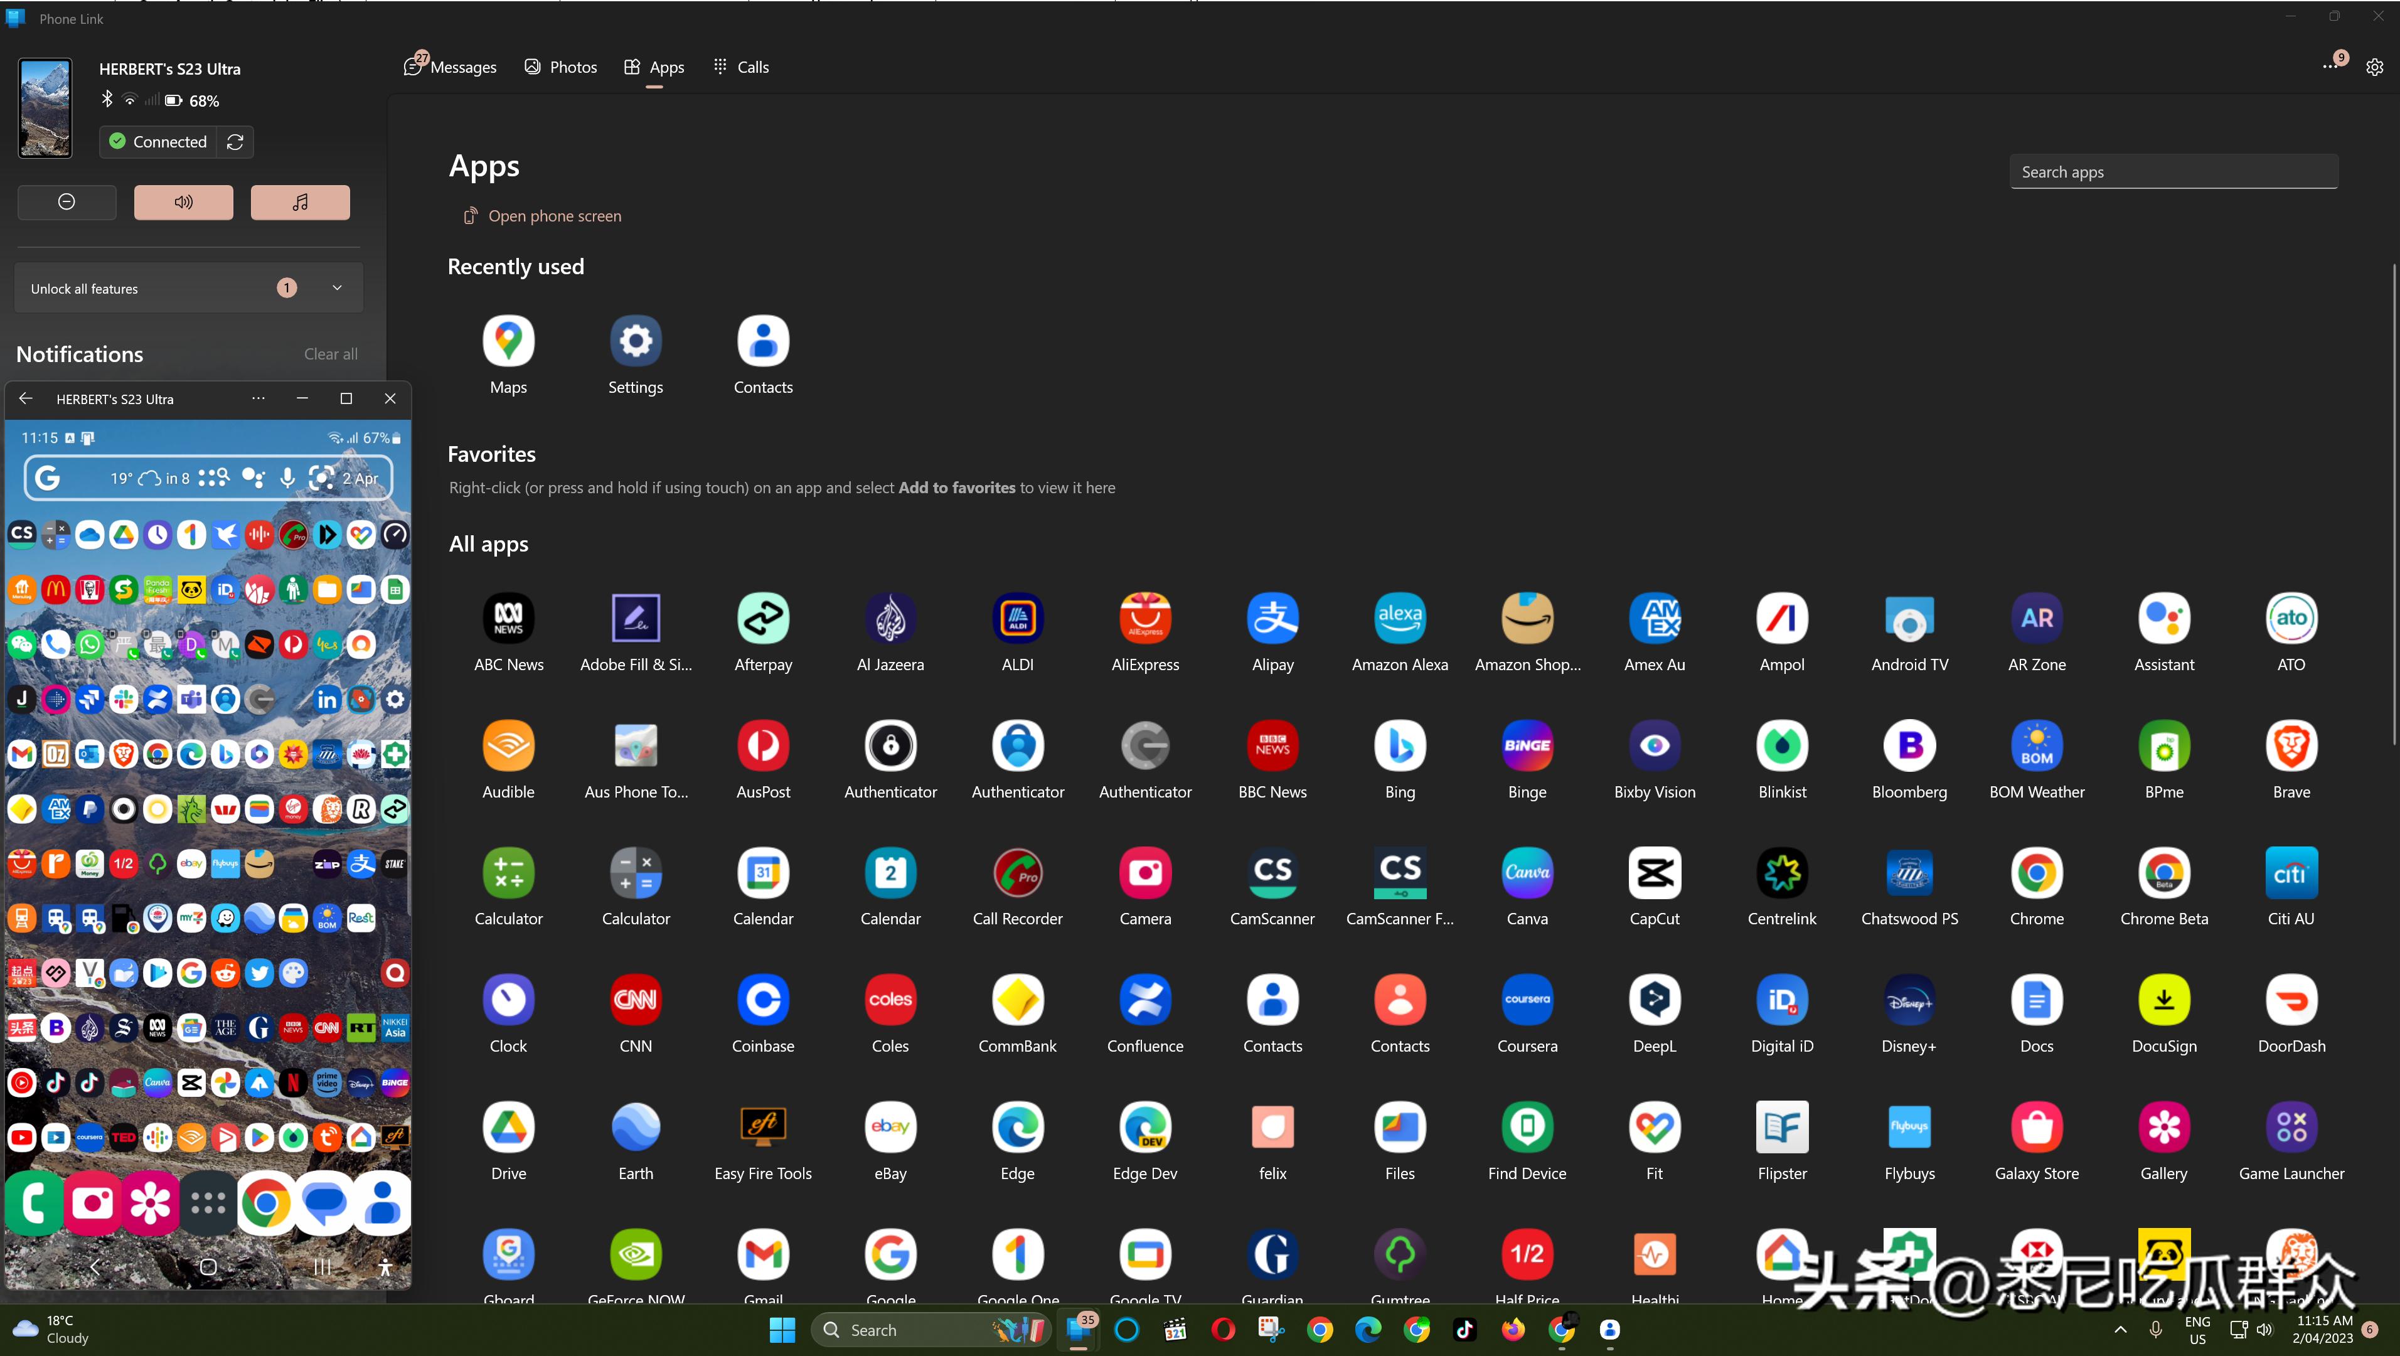Launch the DeepL app
The width and height of the screenshot is (2400, 1356).
[1654, 1000]
